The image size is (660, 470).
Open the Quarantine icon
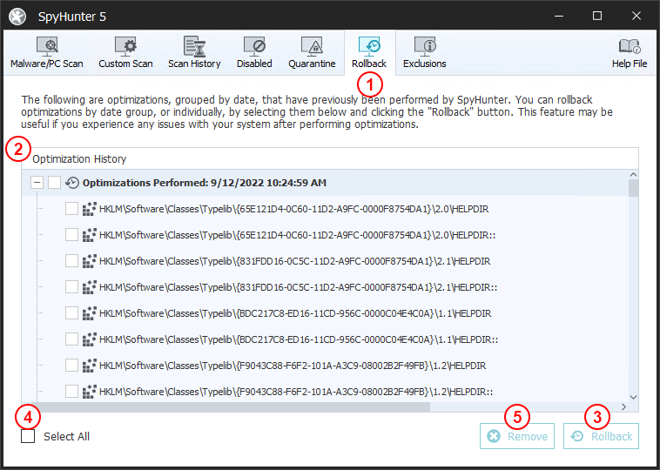pos(312,47)
